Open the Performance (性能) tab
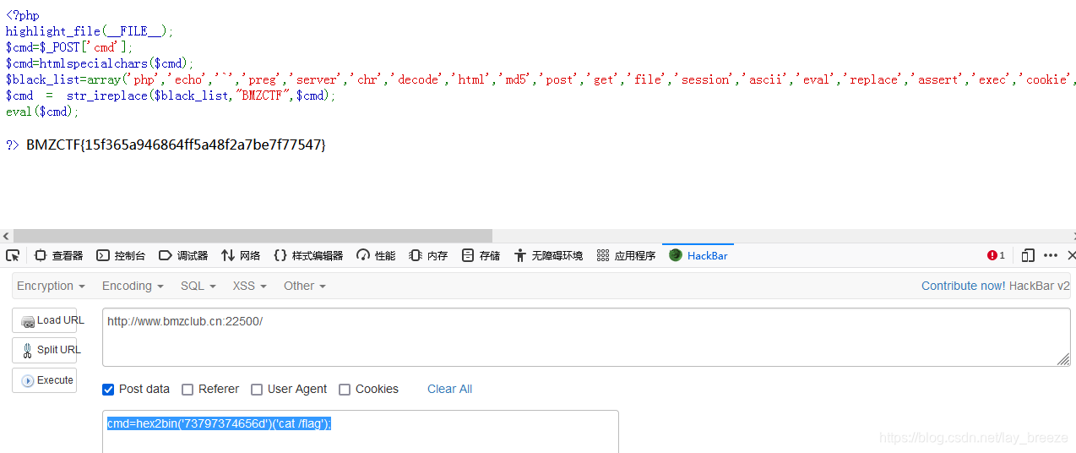The height and width of the screenshot is (453, 1076). coord(376,255)
